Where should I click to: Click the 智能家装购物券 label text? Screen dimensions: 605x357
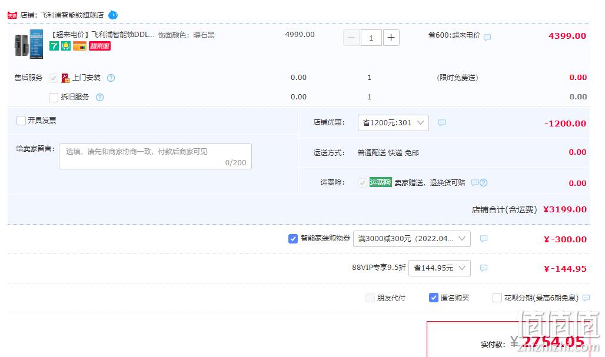click(x=325, y=238)
